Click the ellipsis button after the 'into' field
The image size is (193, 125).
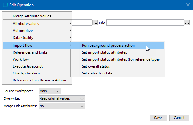coord(187,22)
